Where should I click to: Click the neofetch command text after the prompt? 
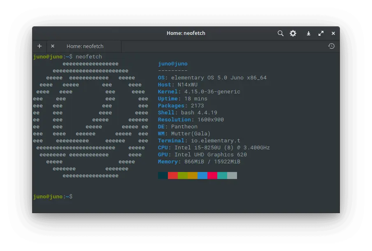[x=89, y=56]
